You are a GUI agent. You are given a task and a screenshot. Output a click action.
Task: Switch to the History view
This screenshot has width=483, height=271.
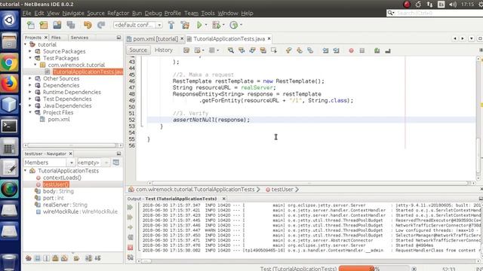point(163,50)
